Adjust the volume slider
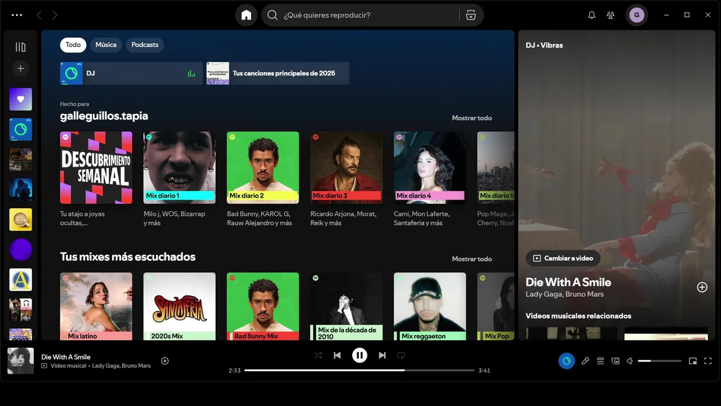This screenshot has width=721, height=406. (660, 361)
